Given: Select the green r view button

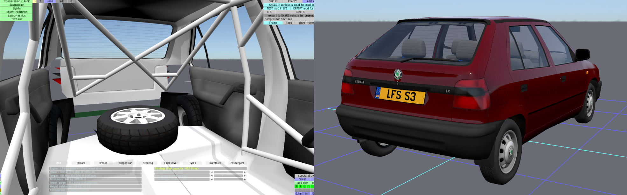Looking at the screenshot, I should [308, 186].
